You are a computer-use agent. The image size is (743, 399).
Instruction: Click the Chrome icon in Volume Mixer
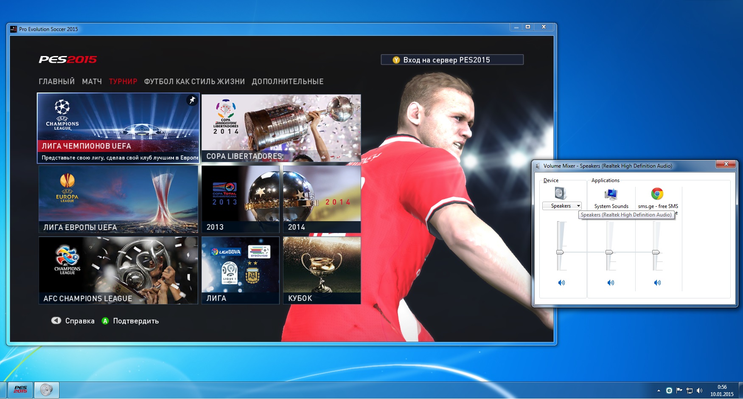pos(657,194)
